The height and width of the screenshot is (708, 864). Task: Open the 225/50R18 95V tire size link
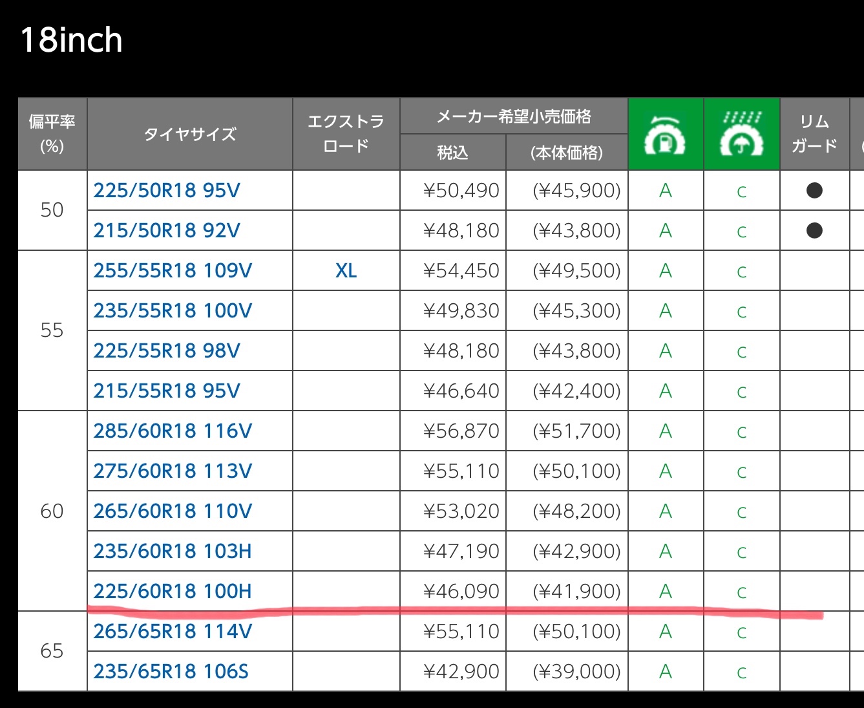click(x=167, y=191)
